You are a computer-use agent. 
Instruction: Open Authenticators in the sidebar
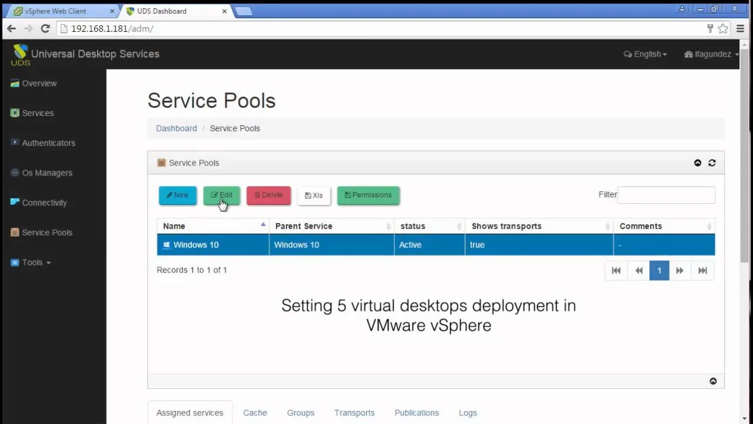point(43,143)
